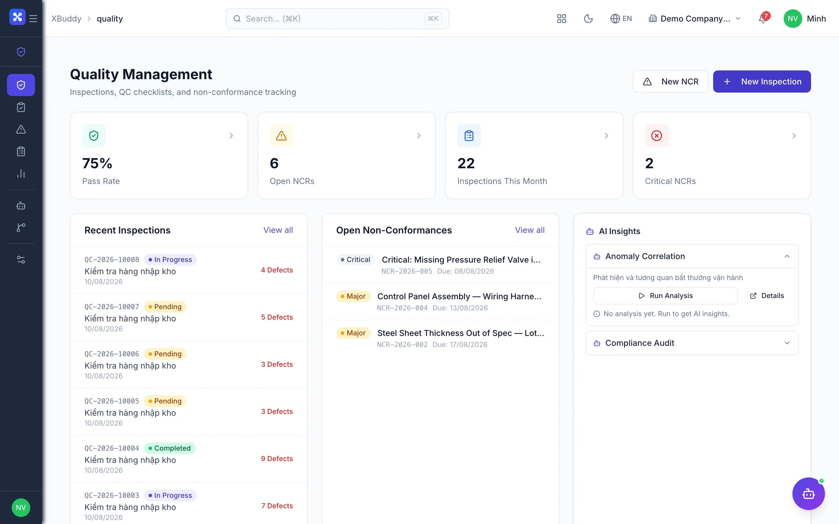Change language via the EN globe

[621, 18]
